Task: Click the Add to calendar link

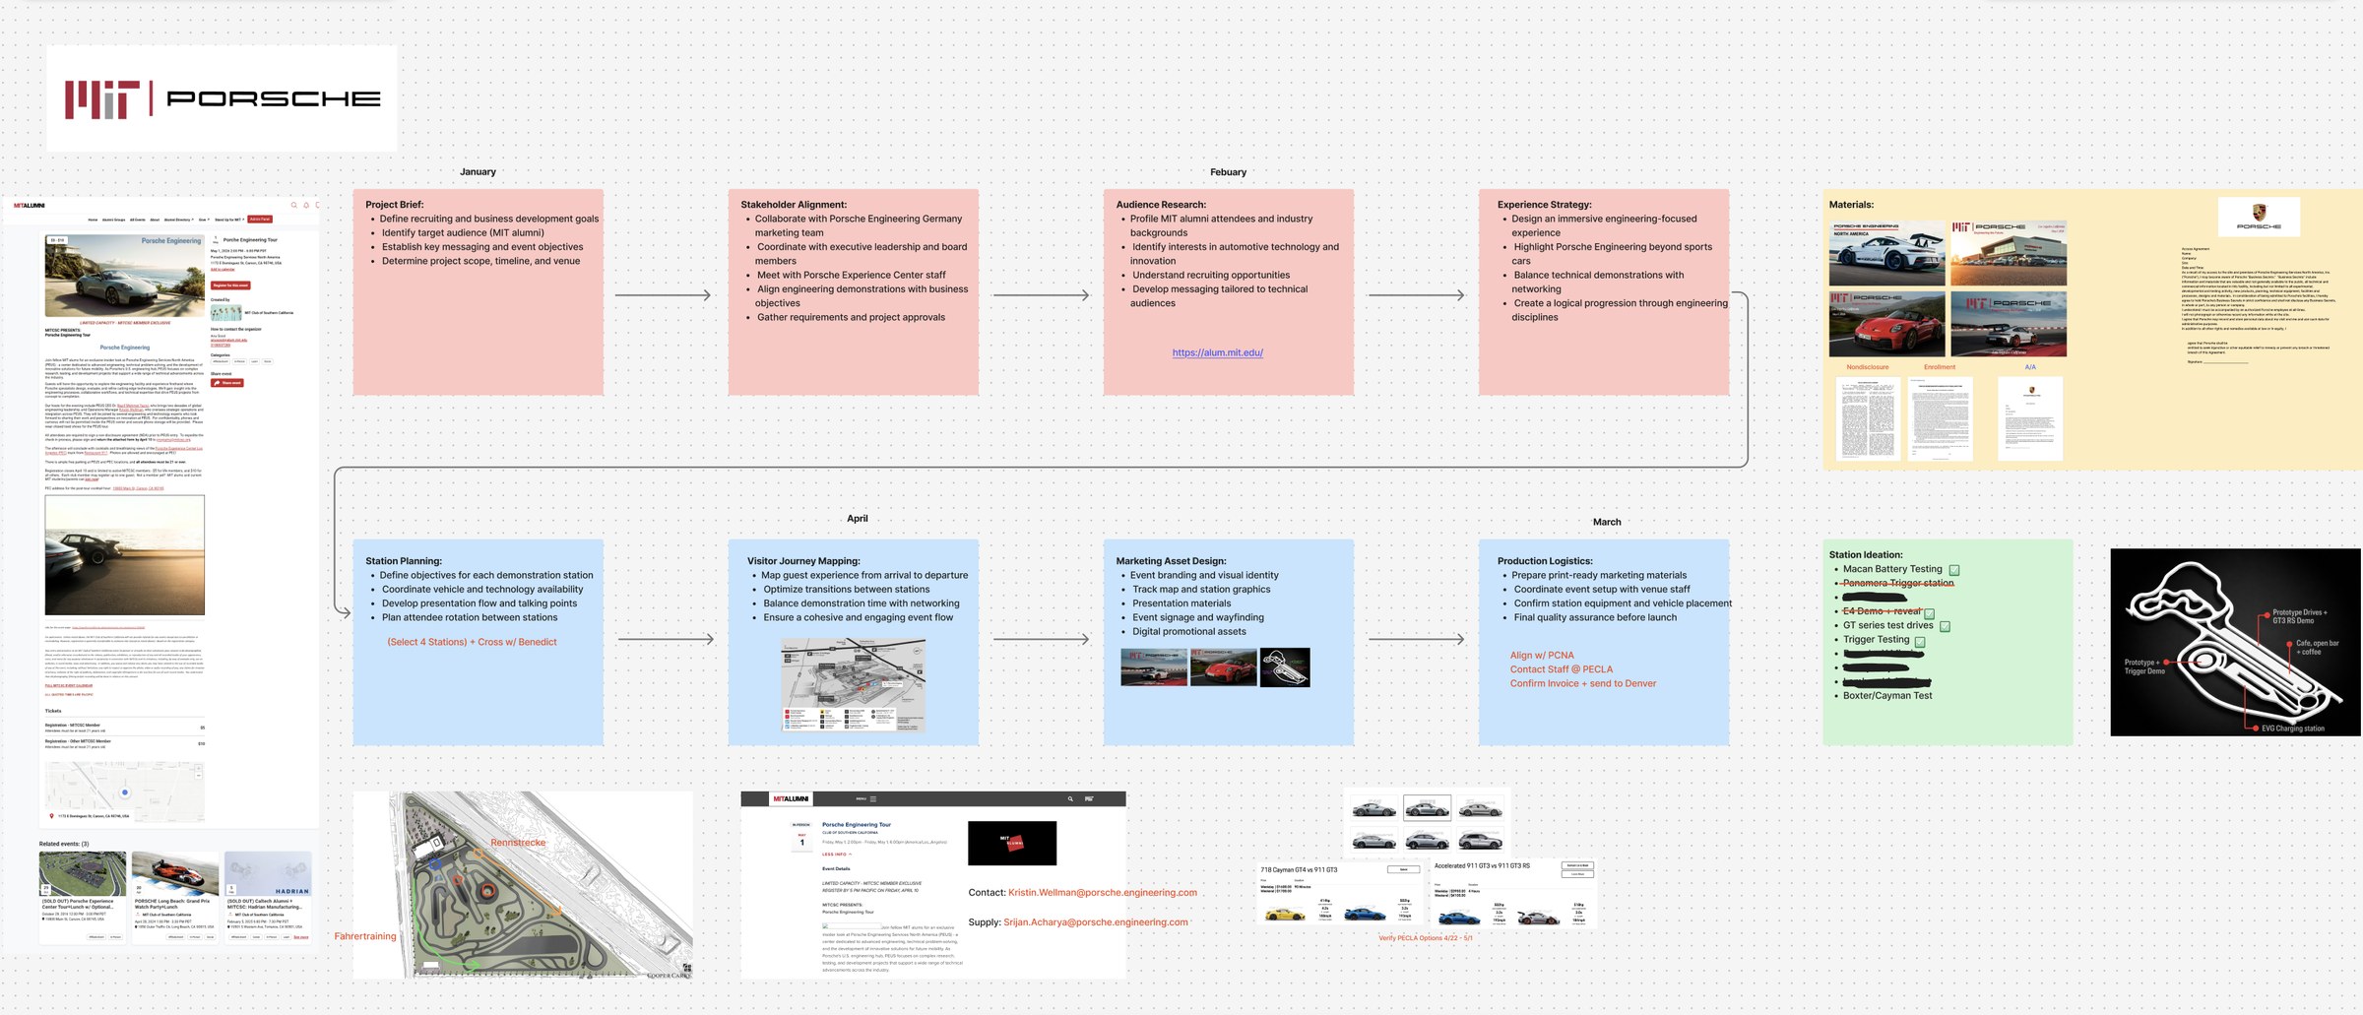Action: tap(223, 270)
